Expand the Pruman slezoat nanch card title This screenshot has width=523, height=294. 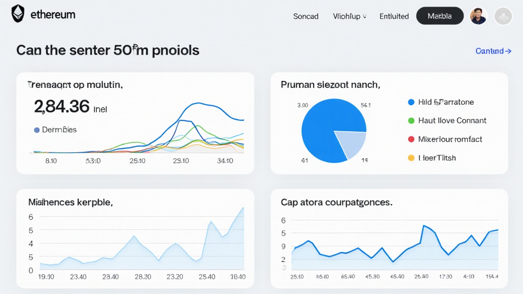pos(330,85)
